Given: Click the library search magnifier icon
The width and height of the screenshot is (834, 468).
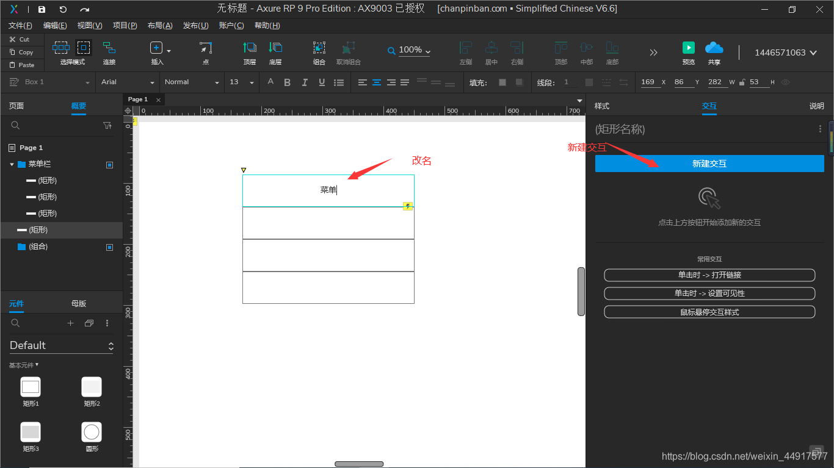Looking at the screenshot, I should [x=16, y=323].
